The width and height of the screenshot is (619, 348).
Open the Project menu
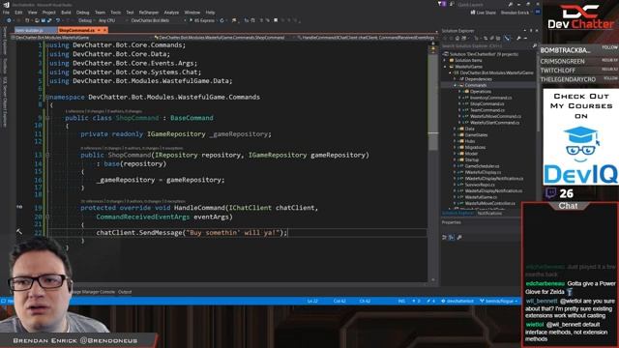49,13
